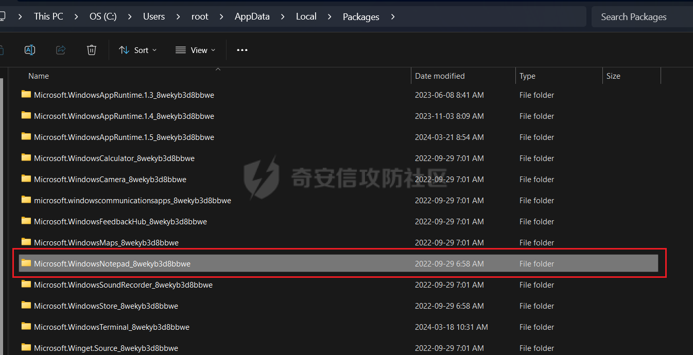This screenshot has width=693, height=355.
Task: Click folder icon of WindowsAppRuntime.1.3 row
Action: pyautogui.click(x=26, y=94)
